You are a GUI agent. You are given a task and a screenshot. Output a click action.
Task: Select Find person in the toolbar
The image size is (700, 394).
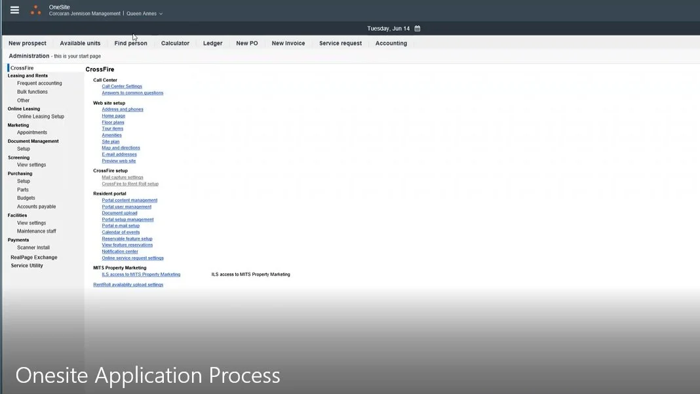pos(131,43)
